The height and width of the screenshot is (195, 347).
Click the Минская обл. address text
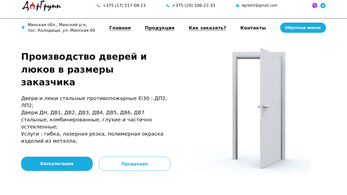pyautogui.click(x=61, y=28)
